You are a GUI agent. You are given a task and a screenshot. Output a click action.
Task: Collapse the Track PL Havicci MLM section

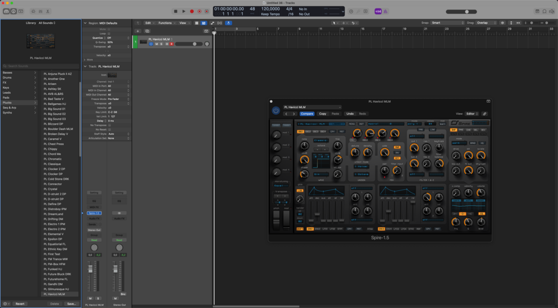click(x=85, y=67)
